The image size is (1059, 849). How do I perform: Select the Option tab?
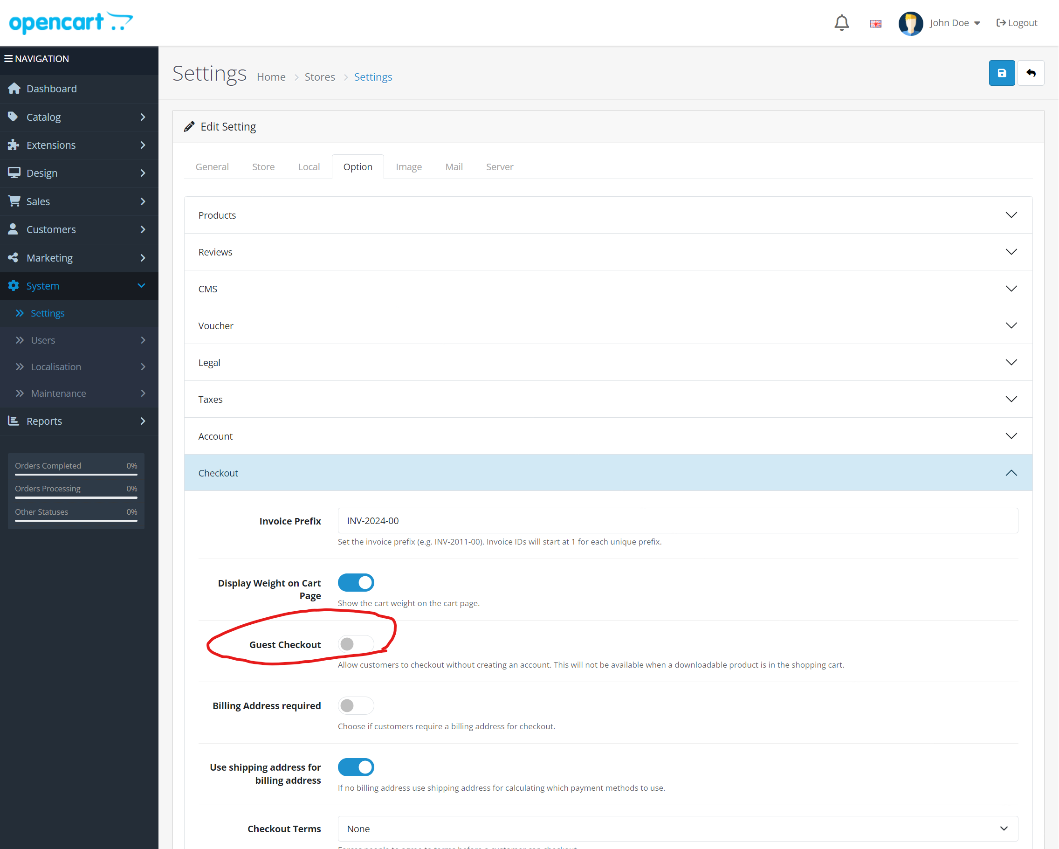[x=358, y=166]
